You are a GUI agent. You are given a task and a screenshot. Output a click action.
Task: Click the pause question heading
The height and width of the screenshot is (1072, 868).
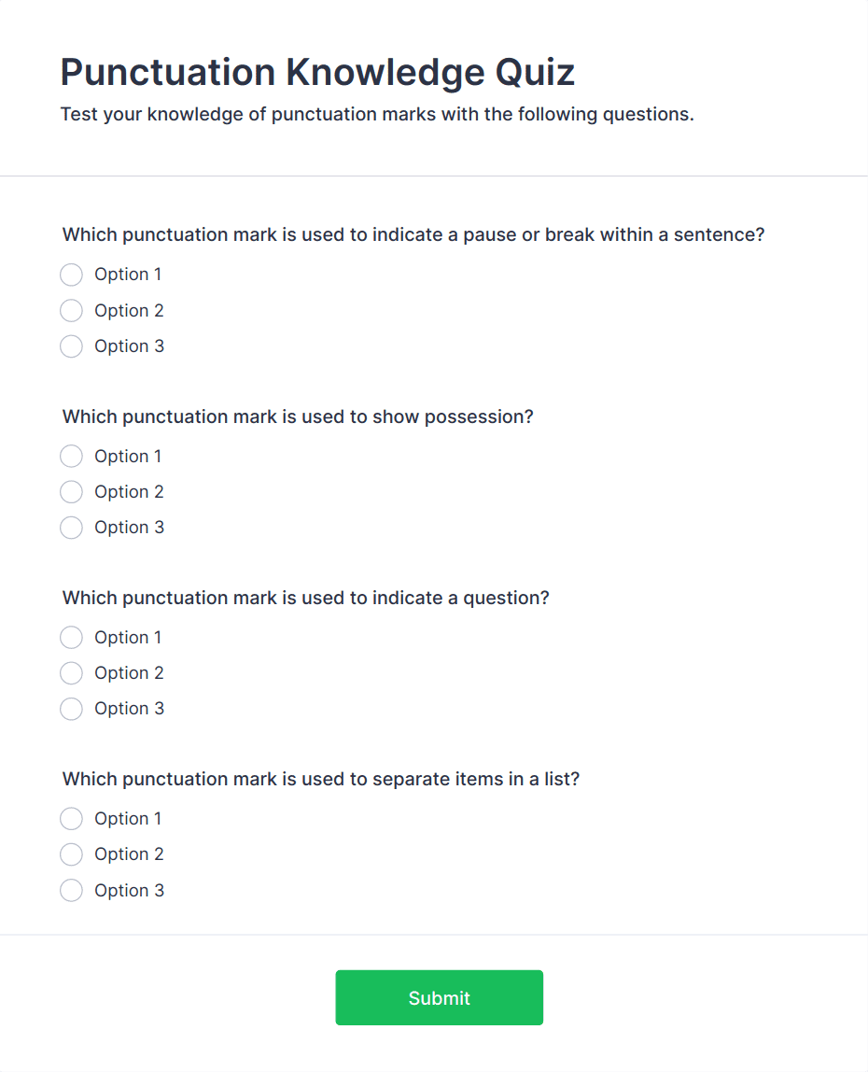[x=413, y=234]
